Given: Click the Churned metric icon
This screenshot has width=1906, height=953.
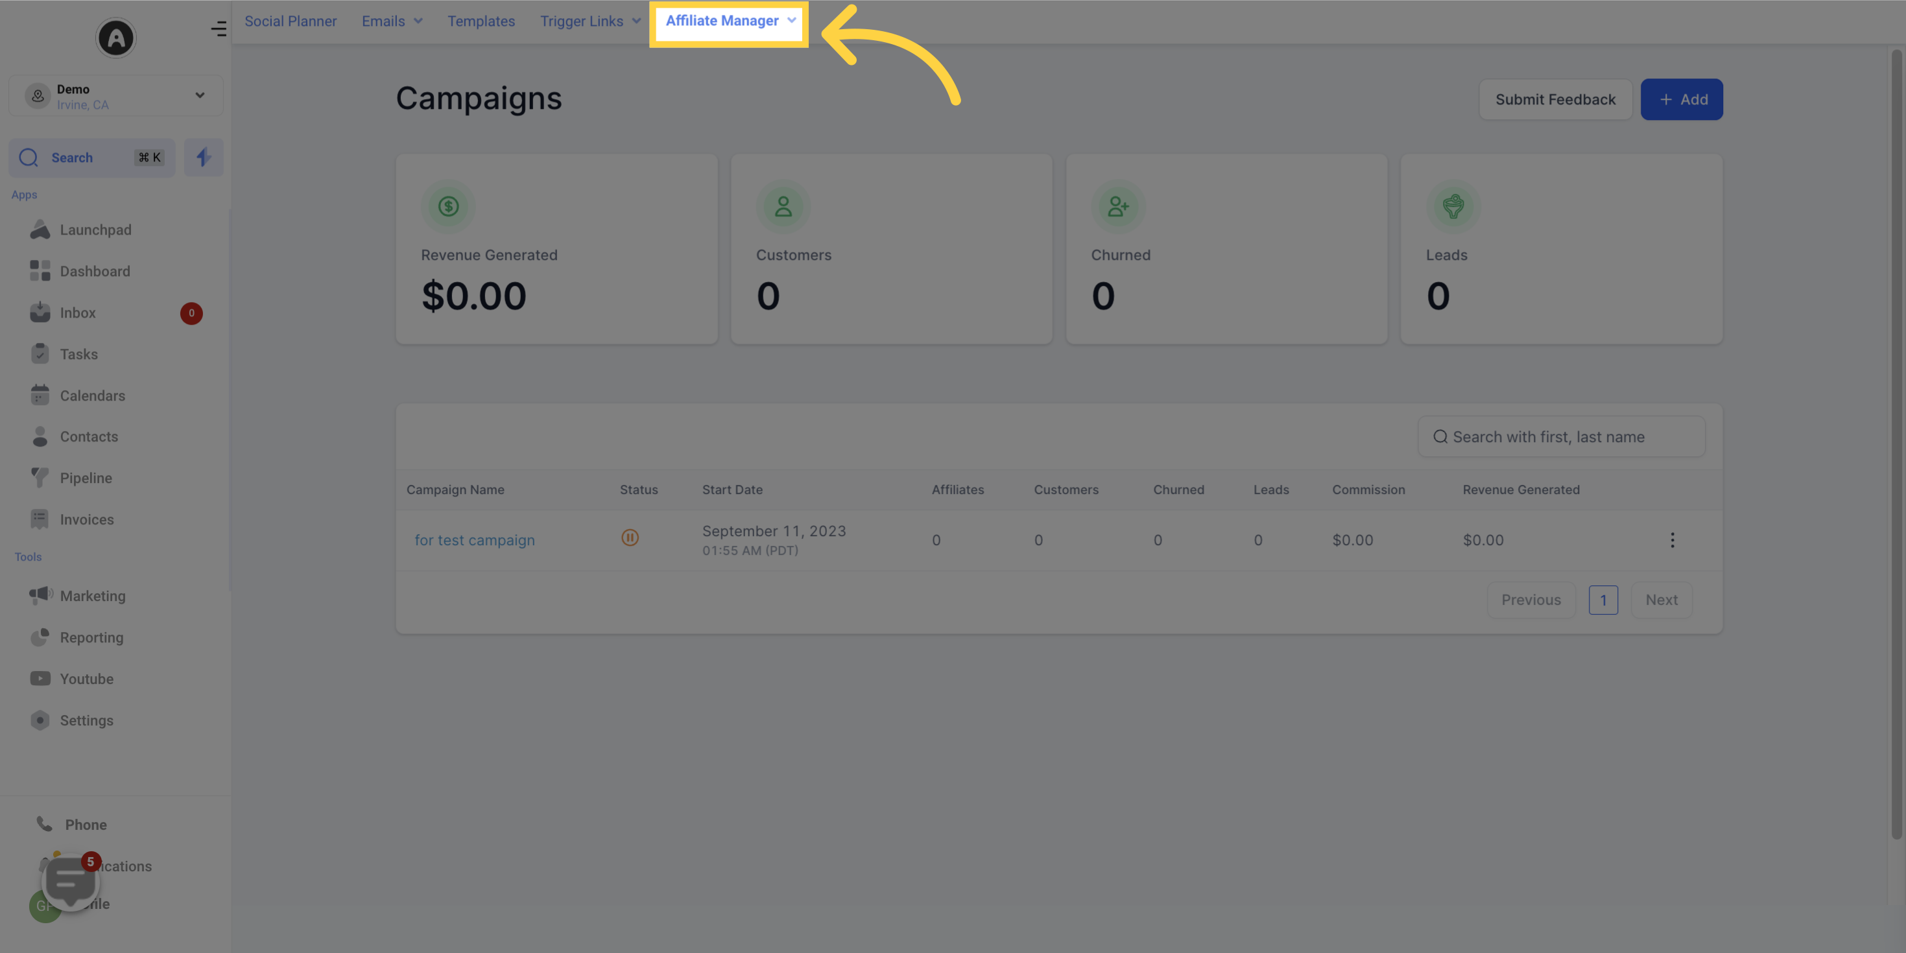Looking at the screenshot, I should pos(1117,207).
